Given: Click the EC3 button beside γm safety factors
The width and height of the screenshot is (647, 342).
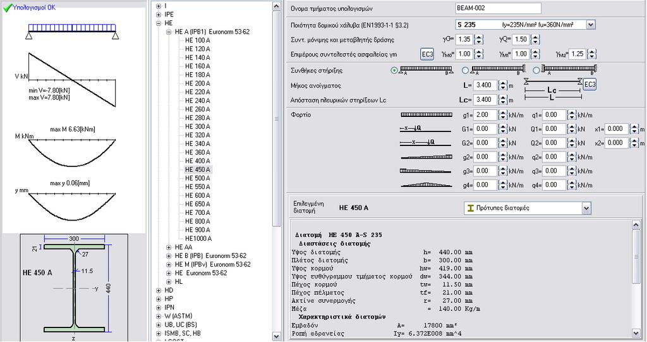Looking at the screenshot, I should [x=427, y=54].
